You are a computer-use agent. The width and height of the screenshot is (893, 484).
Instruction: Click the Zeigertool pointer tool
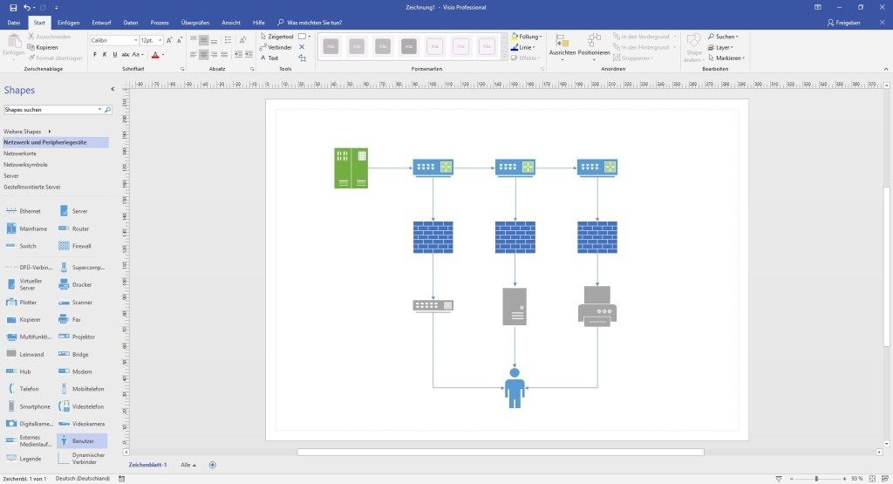click(x=276, y=37)
